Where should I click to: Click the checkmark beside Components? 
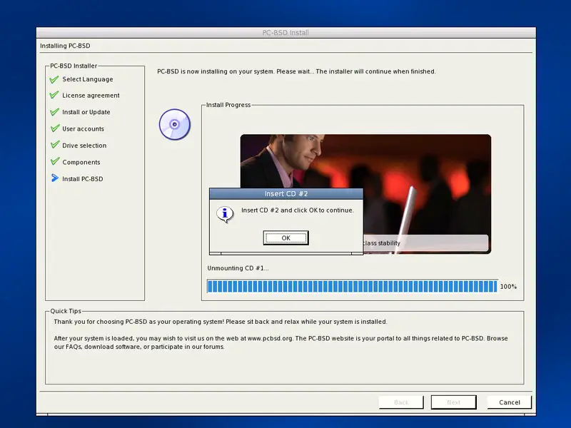click(x=54, y=161)
